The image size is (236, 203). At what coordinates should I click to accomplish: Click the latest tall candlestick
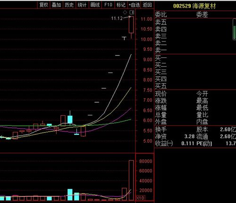tap(131, 25)
